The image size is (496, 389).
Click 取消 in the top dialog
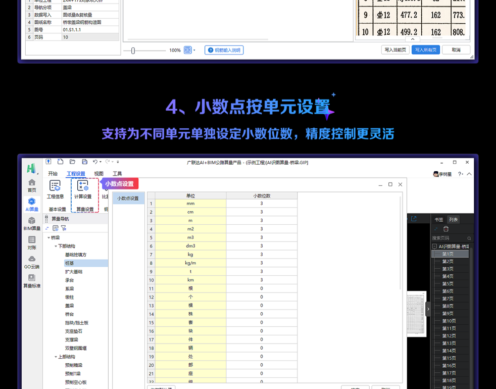[x=456, y=50]
